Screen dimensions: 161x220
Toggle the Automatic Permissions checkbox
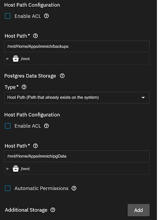(7, 188)
